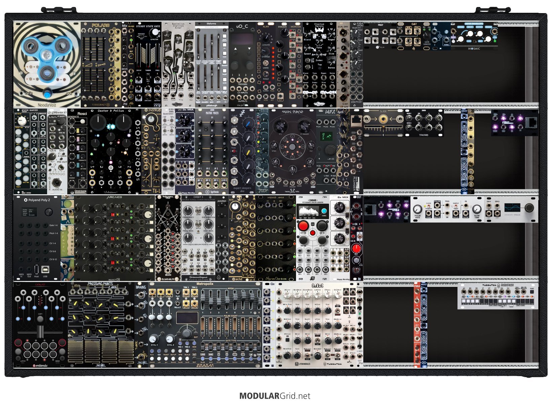Select the Instruo Ts-L oscillator module
550x403 pixels.
(x=151, y=151)
